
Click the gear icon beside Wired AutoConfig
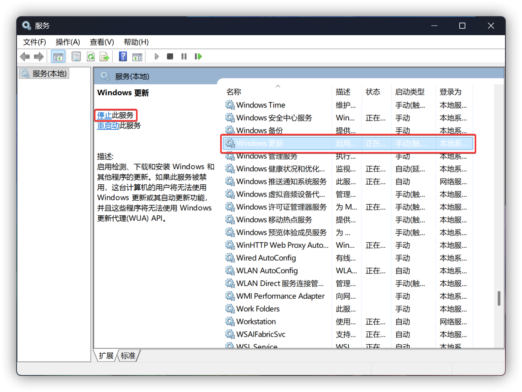tap(230, 258)
